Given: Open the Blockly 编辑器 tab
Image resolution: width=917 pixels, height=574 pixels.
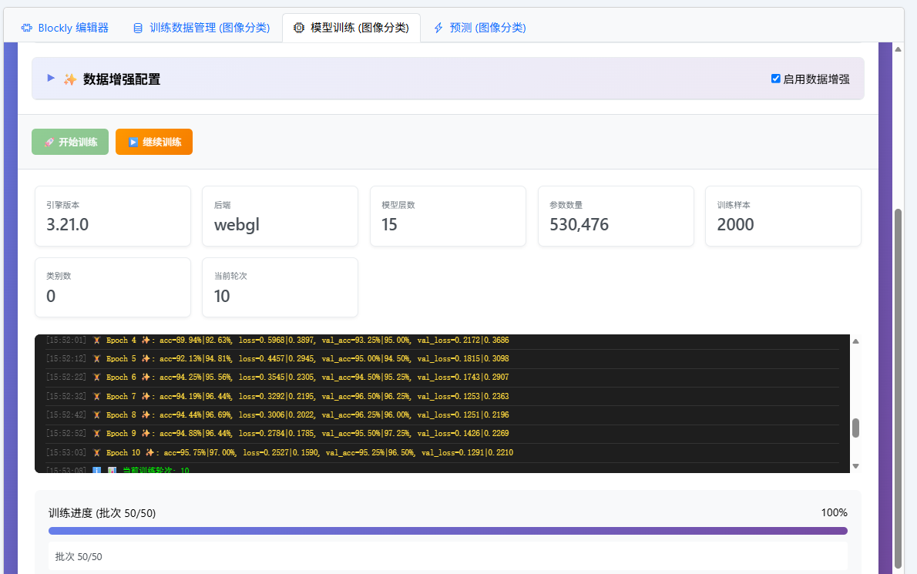Looking at the screenshot, I should [65, 28].
